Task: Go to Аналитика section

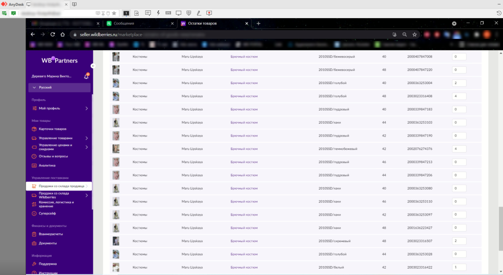Action: (47, 165)
